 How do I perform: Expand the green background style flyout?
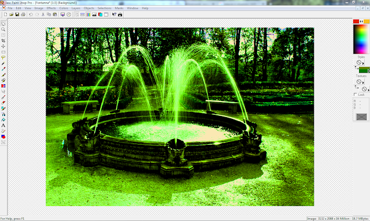(x=369, y=70)
